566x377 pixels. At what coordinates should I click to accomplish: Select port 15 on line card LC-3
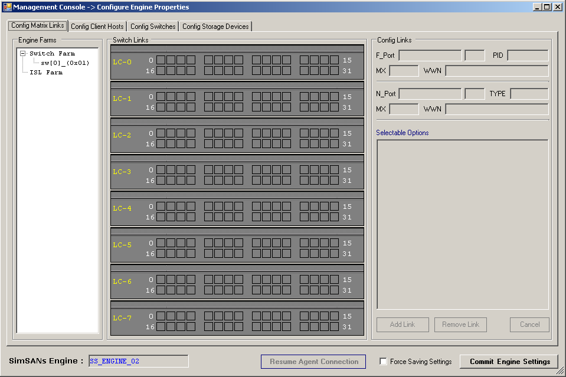pos(334,170)
